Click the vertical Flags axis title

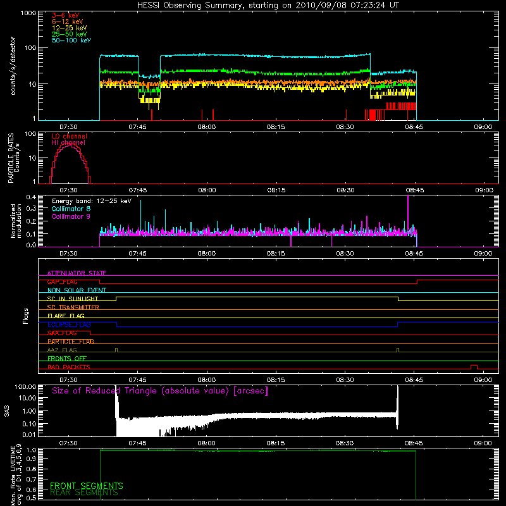(26, 316)
